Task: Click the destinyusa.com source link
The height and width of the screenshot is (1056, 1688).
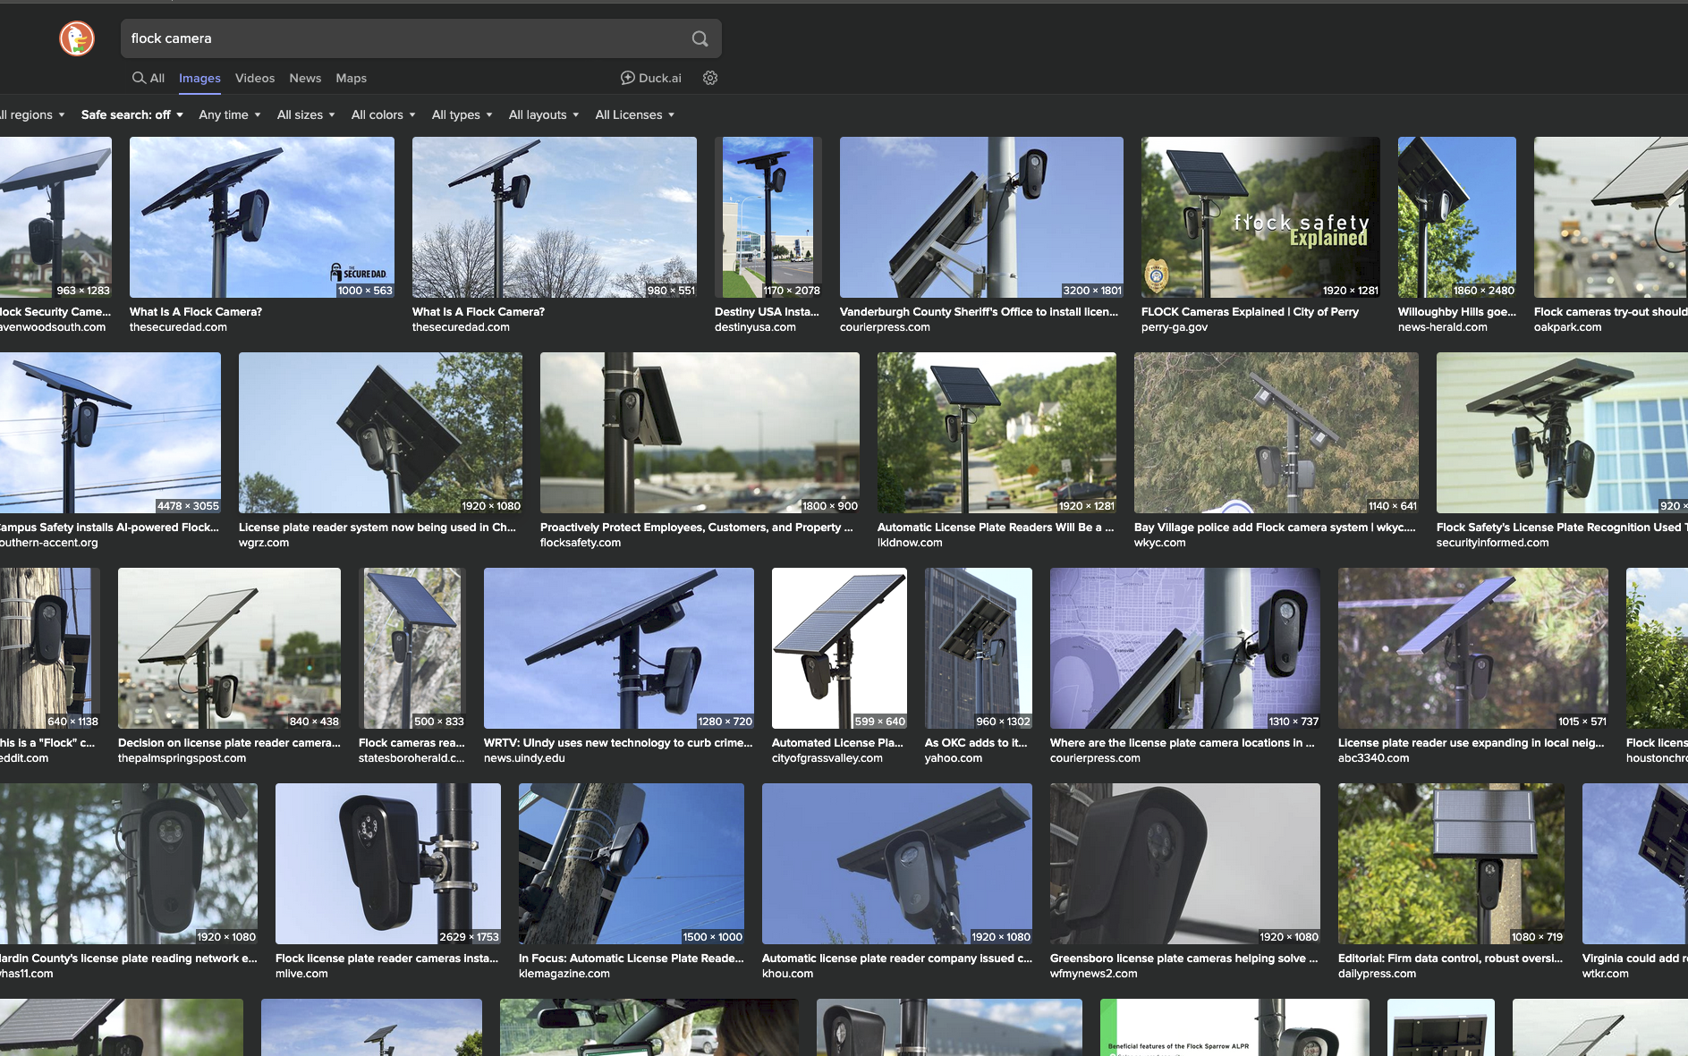Action: pos(755,327)
